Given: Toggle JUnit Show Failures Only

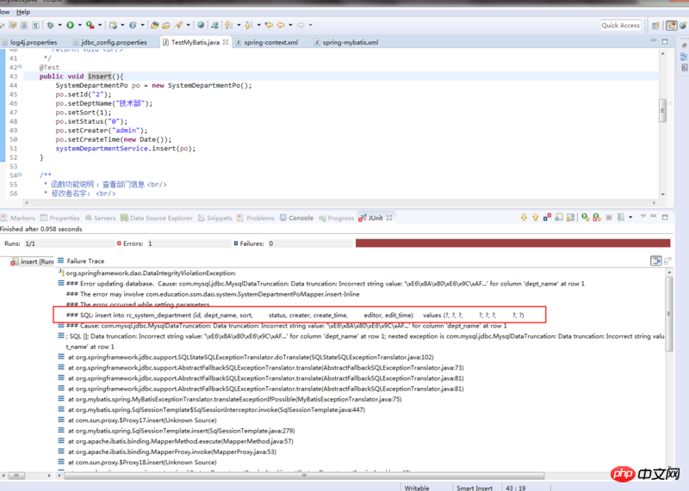Looking at the screenshot, I should point(547,218).
